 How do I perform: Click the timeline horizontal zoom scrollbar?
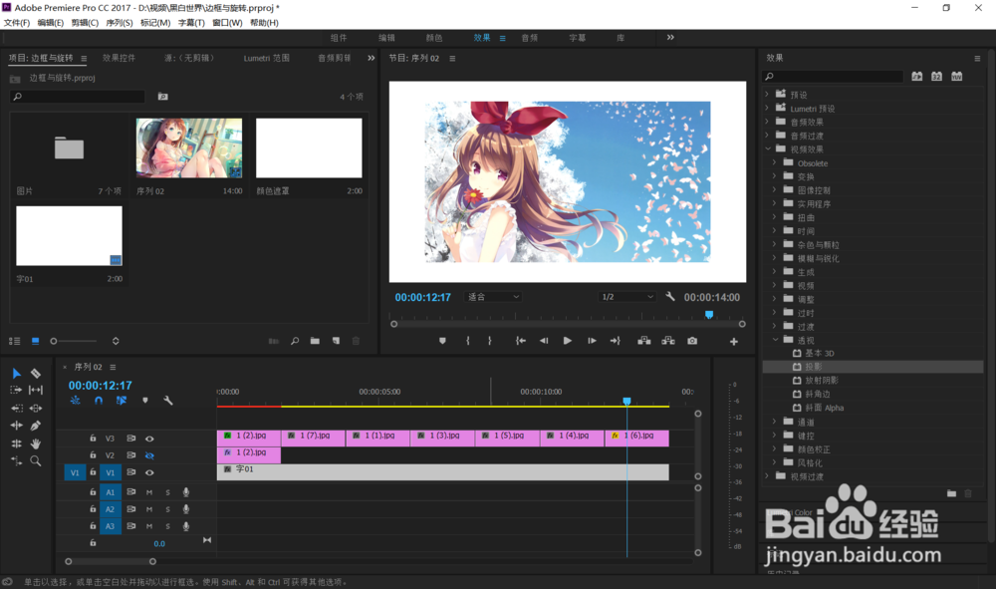coord(111,562)
